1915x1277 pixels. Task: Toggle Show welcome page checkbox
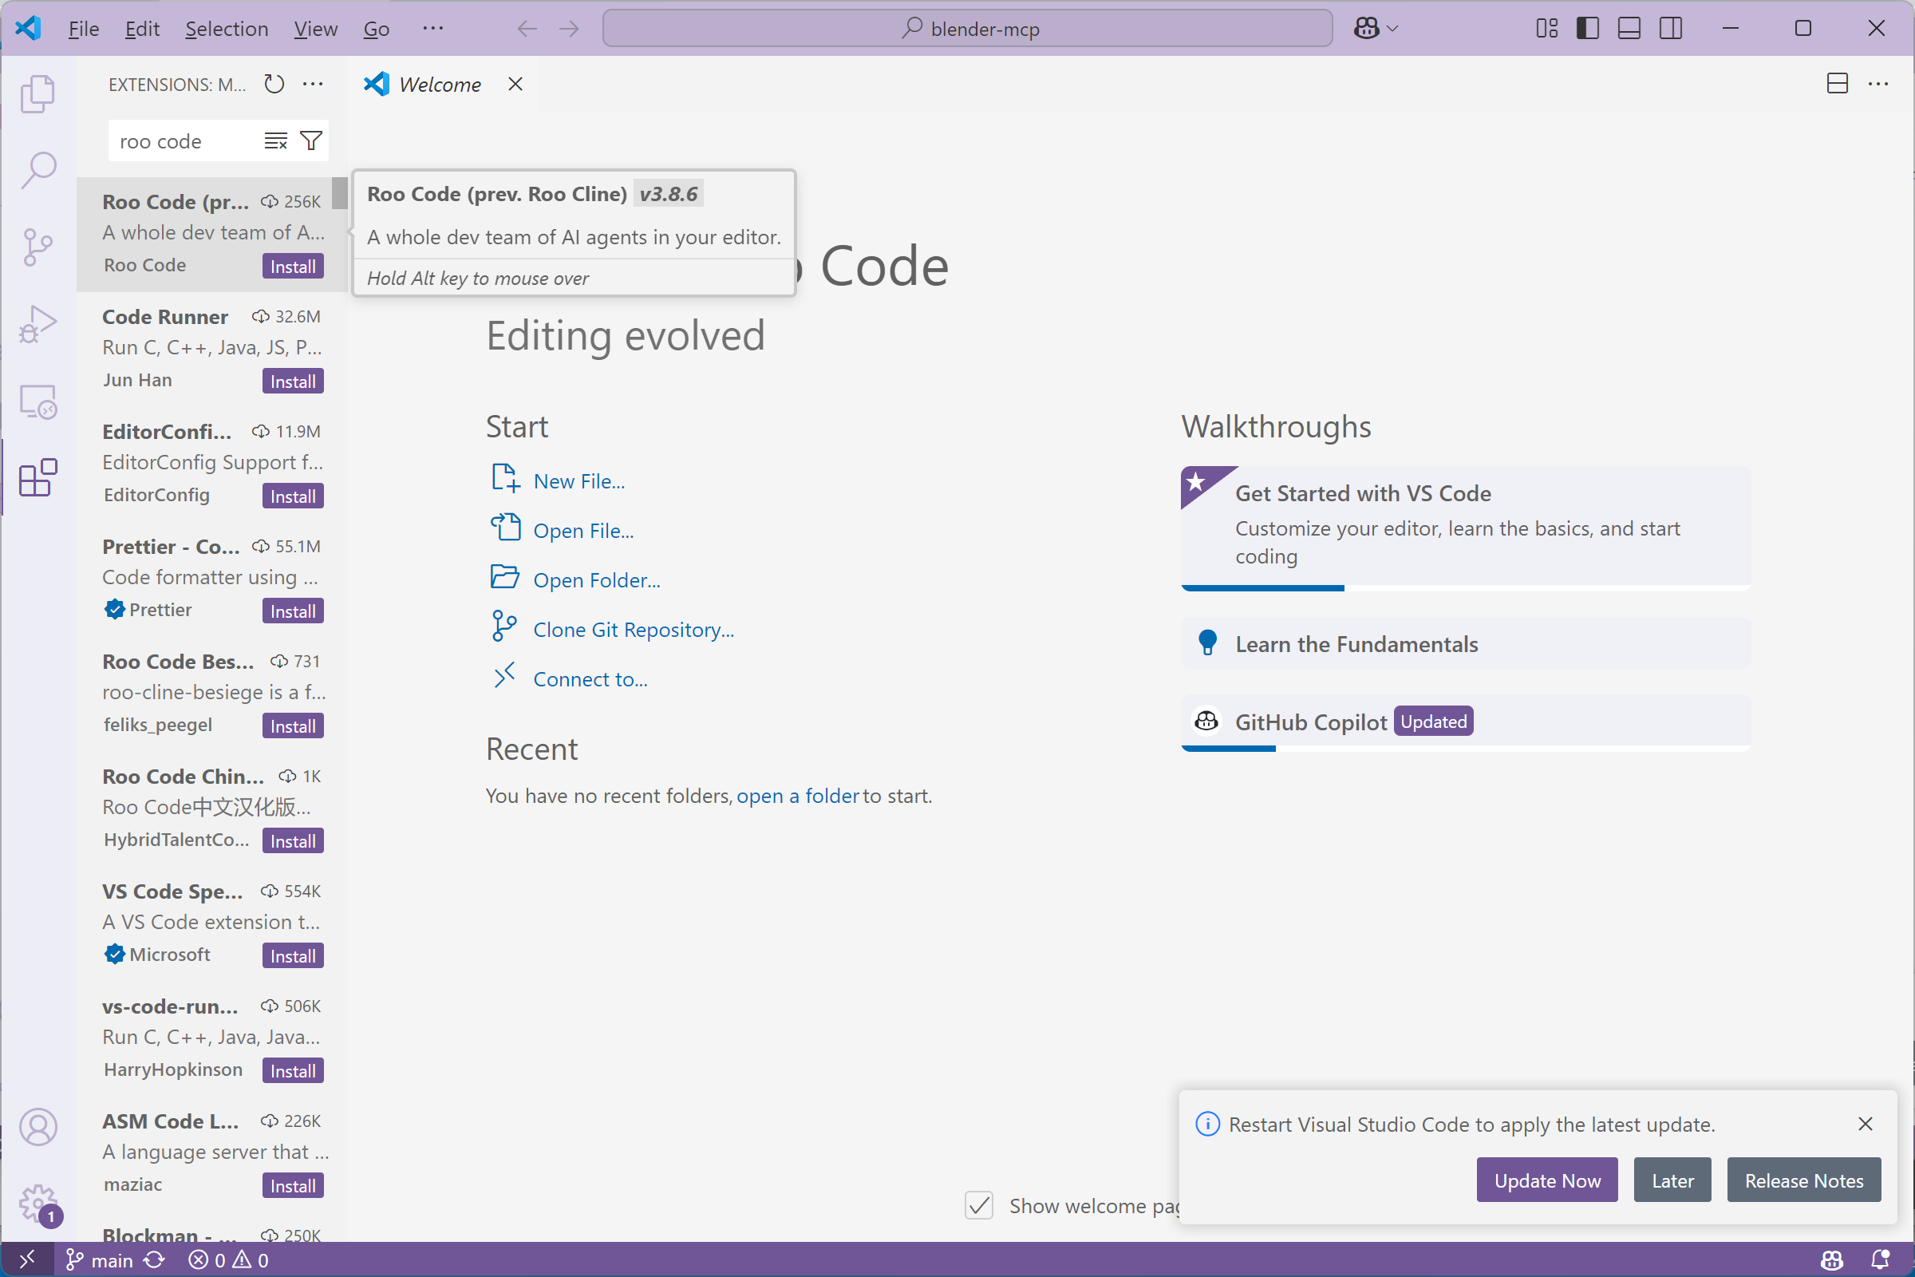click(981, 1204)
